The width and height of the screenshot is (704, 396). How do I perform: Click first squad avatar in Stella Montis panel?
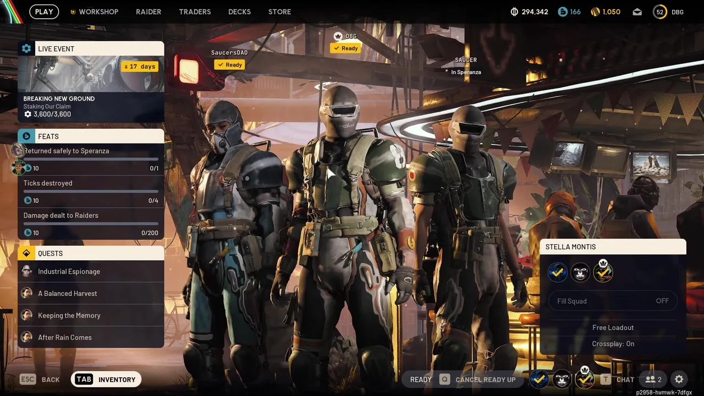pos(557,272)
